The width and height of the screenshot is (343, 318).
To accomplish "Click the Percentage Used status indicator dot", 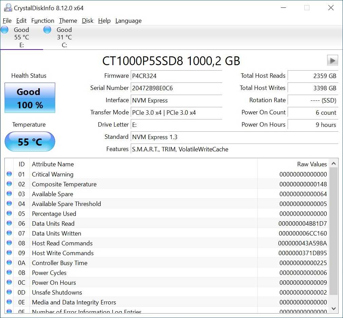I will click(x=9, y=213).
